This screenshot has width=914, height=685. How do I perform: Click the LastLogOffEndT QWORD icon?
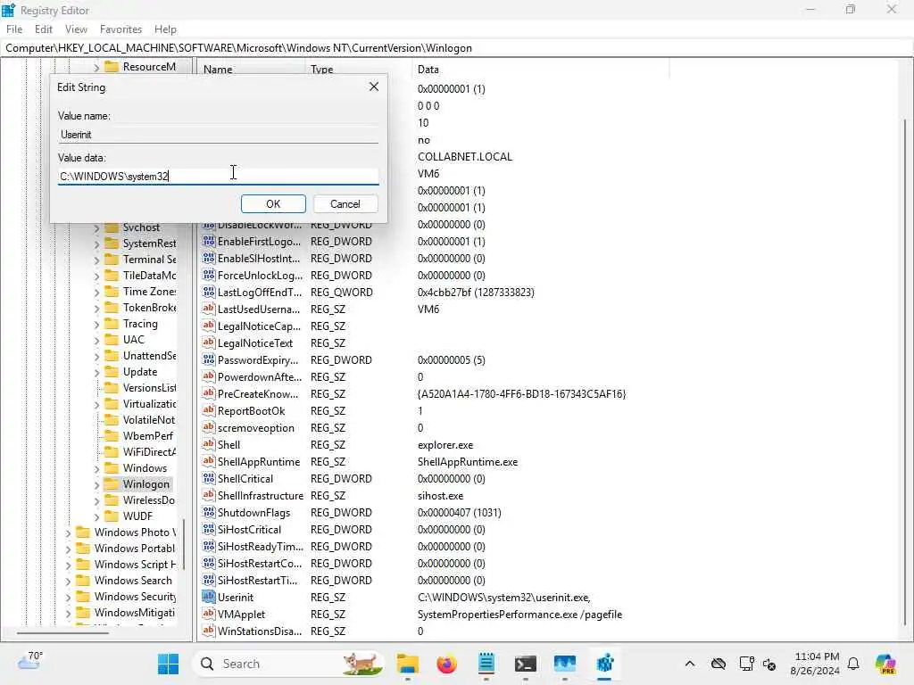pos(209,292)
